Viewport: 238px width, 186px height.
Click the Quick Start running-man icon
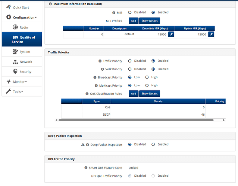[x=9, y=7]
